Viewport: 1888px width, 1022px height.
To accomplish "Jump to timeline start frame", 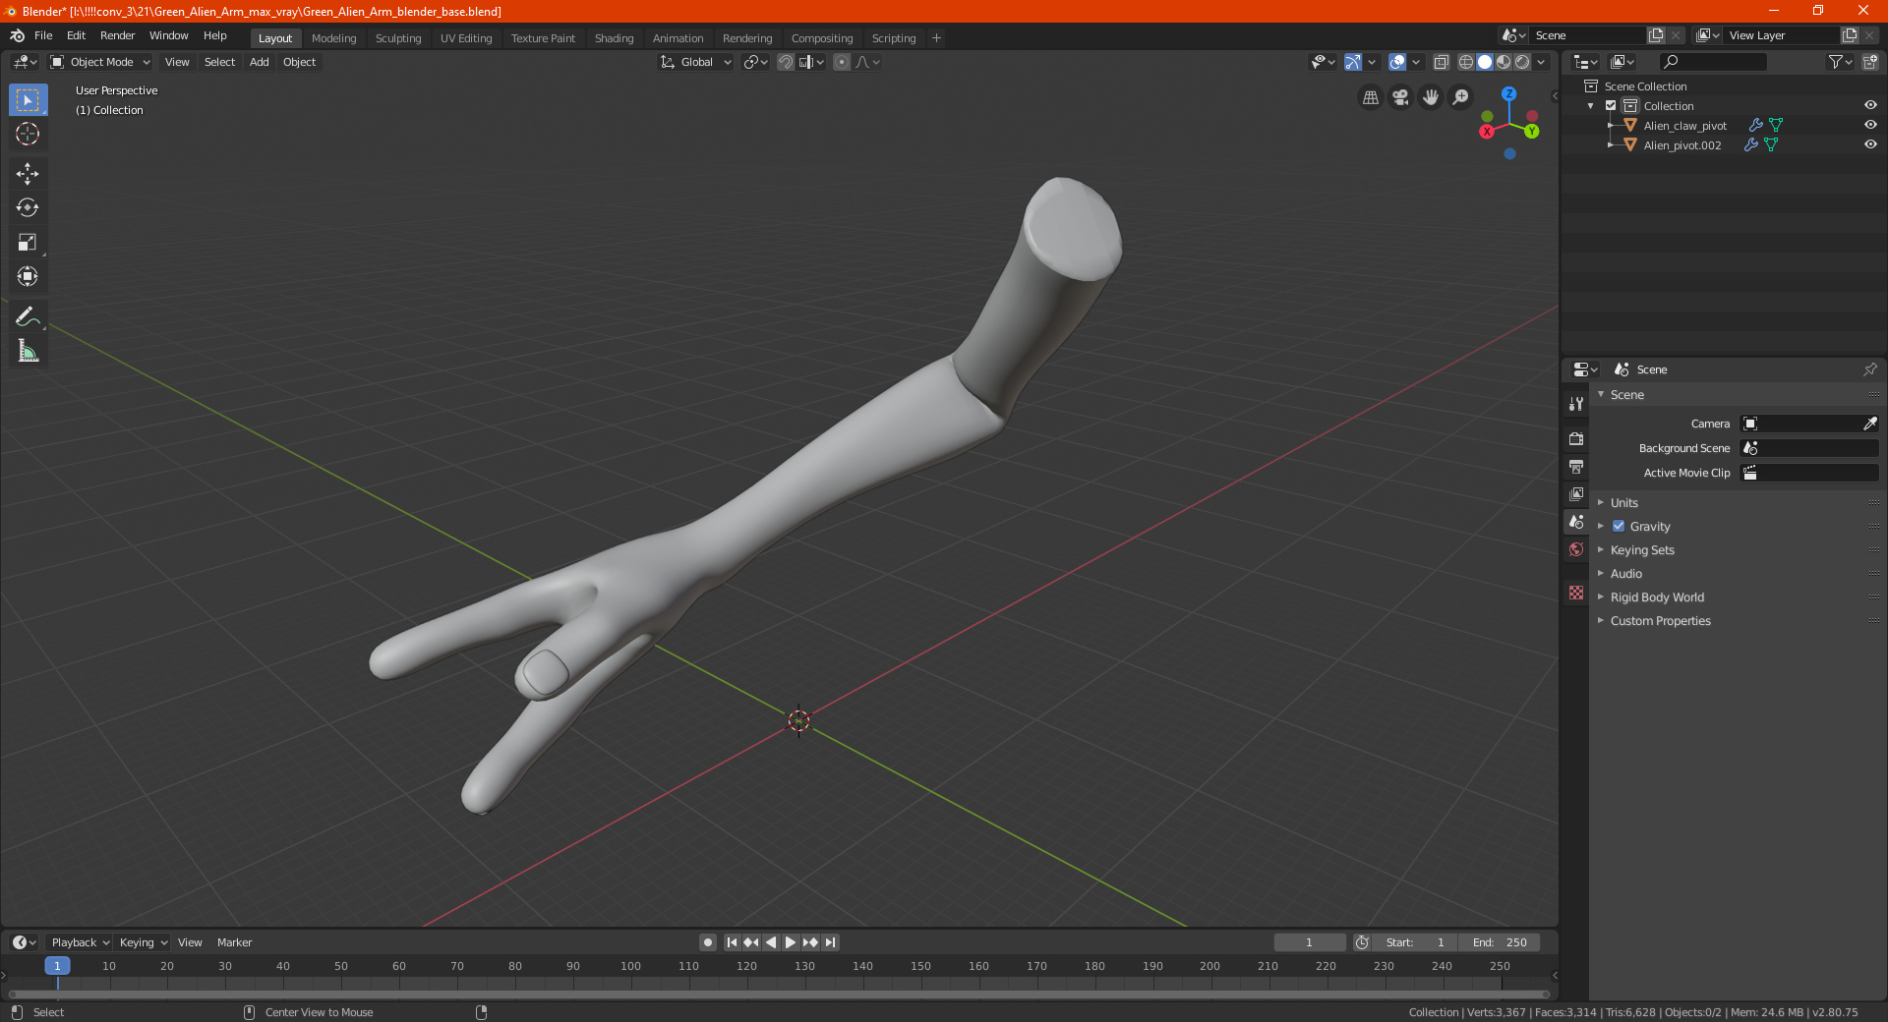I will pyautogui.click(x=732, y=942).
